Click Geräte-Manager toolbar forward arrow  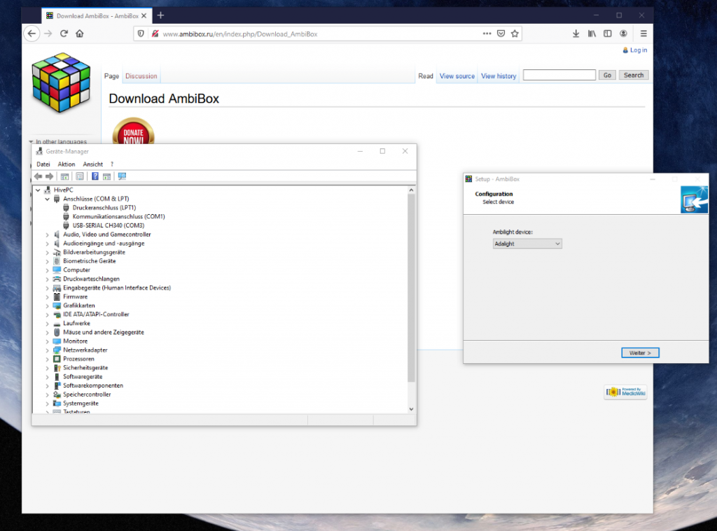click(x=50, y=176)
